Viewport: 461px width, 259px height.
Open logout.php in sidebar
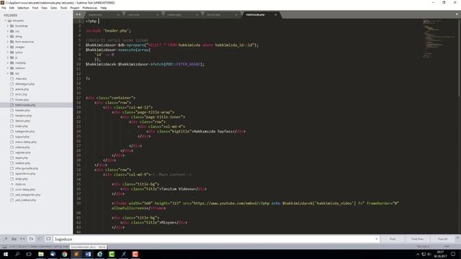(x=22, y=137)
